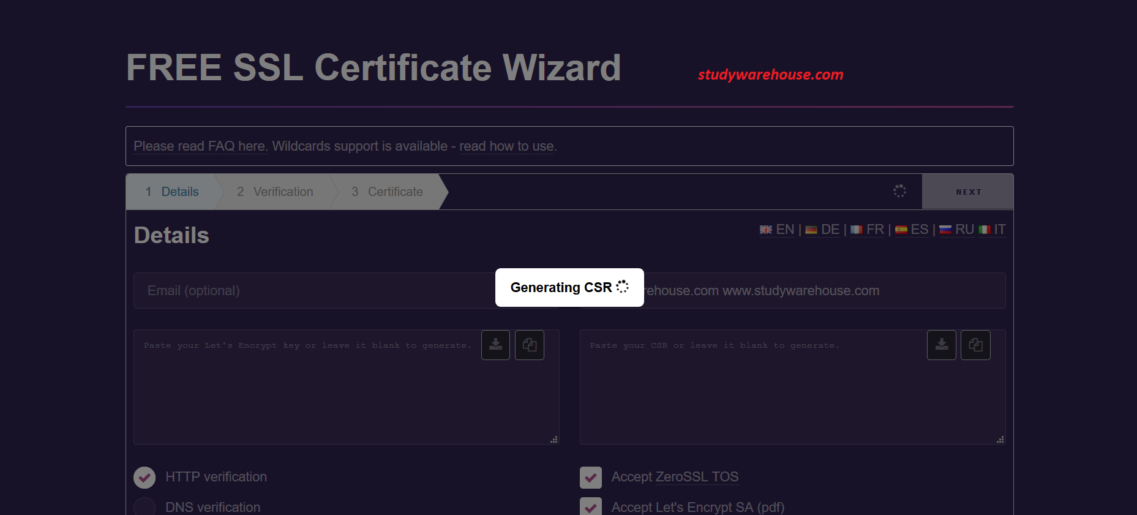Grab the CSR text area resize handle
This screenshot has width=1137, height=515.
click(x=1000, y=439)
